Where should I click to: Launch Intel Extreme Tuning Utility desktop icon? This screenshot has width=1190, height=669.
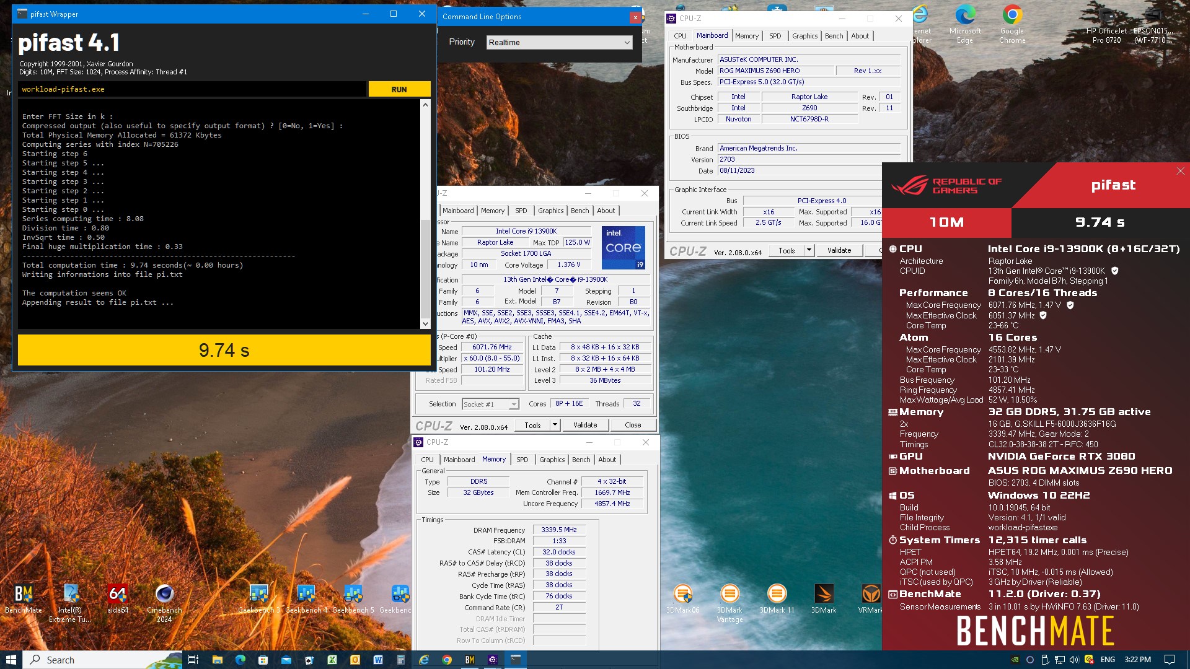click(70, 602)
